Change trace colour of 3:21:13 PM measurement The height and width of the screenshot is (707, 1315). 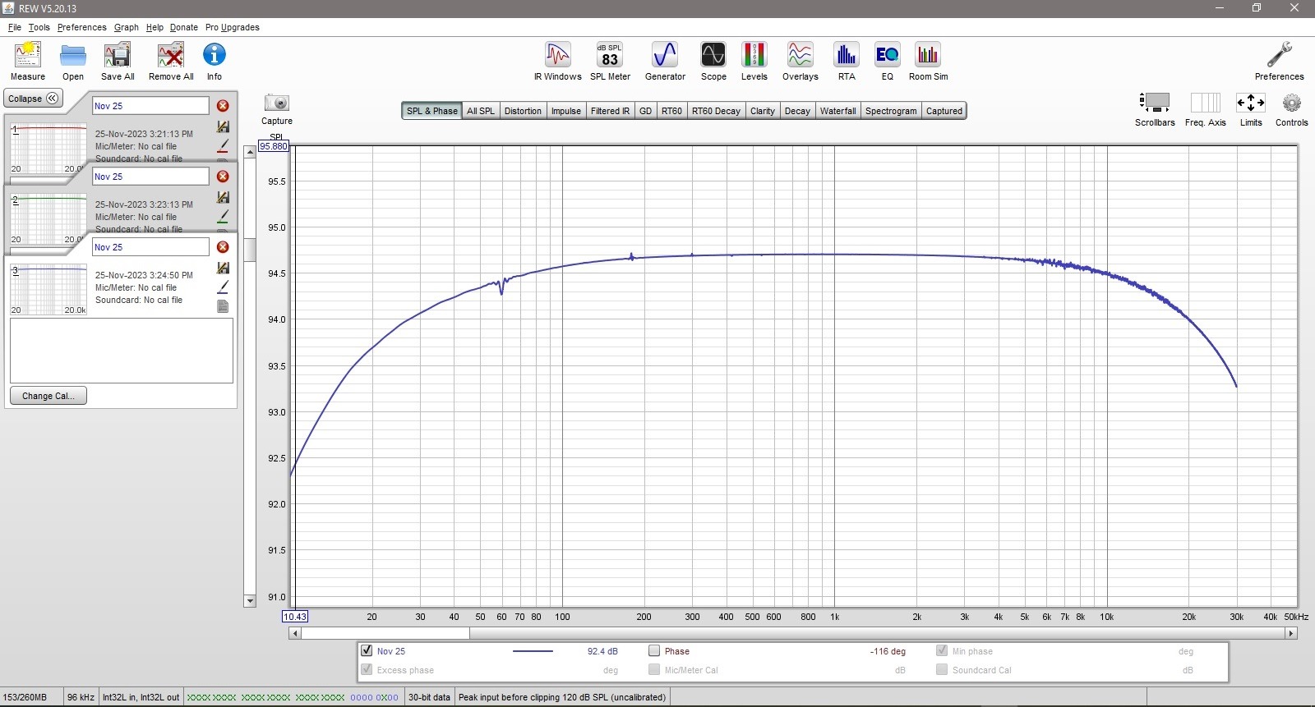(x=223, y=145)
